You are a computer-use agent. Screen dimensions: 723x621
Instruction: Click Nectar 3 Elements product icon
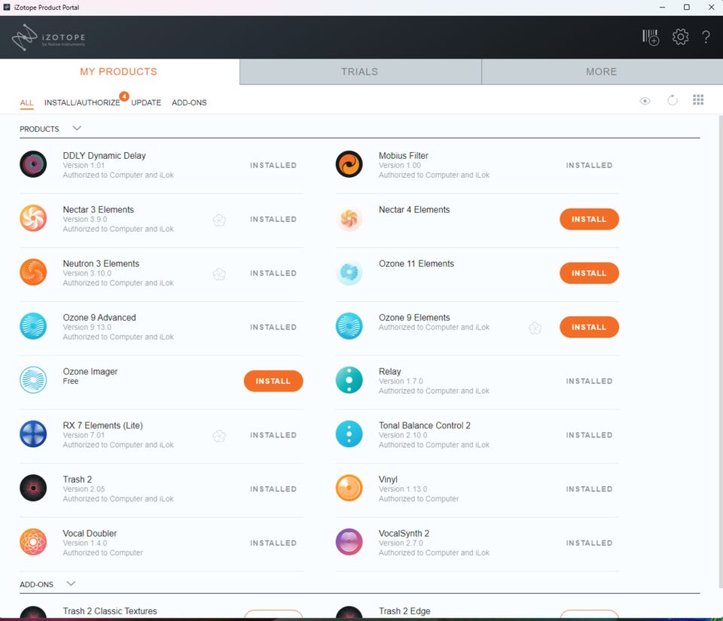pyautogui.click(x=33, y=218)
